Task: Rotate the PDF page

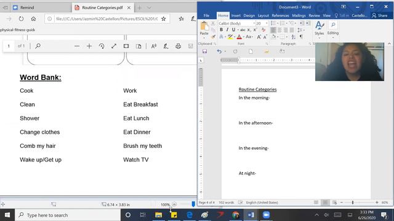Action: click(x=102, y=46)
